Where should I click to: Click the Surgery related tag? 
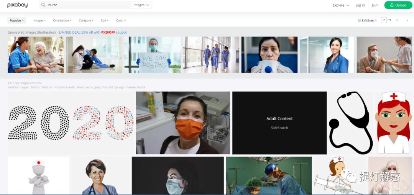pyautogui.click(x=95, y=87)
